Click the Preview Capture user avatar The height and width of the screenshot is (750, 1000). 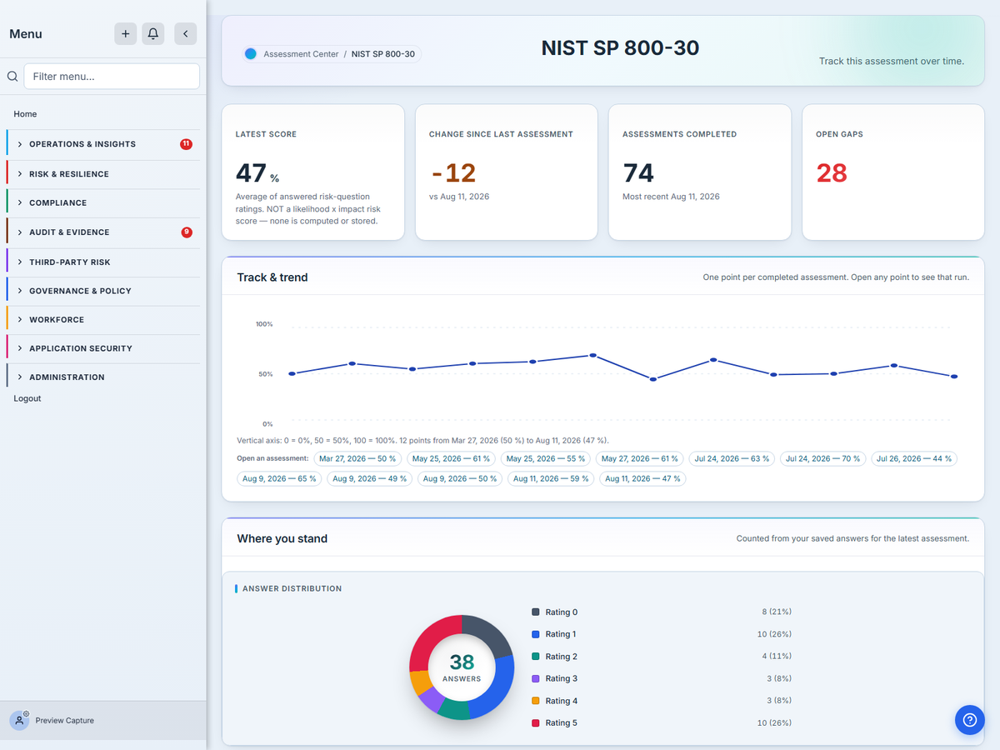(19, 720)
